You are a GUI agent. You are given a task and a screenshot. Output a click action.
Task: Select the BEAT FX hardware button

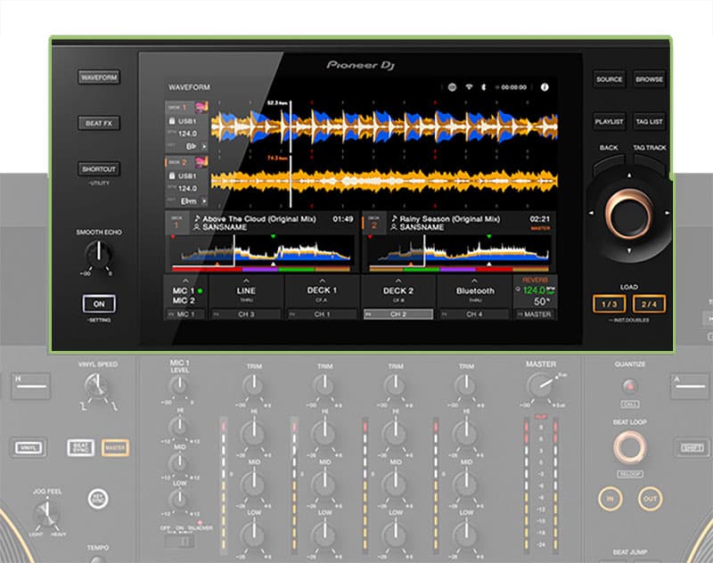[x=99, y=123]
